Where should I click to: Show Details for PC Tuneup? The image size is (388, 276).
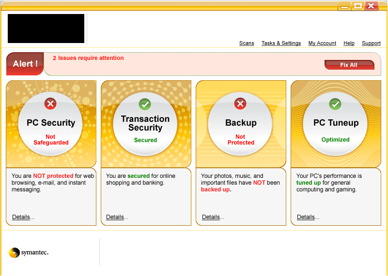coord(308,217)
